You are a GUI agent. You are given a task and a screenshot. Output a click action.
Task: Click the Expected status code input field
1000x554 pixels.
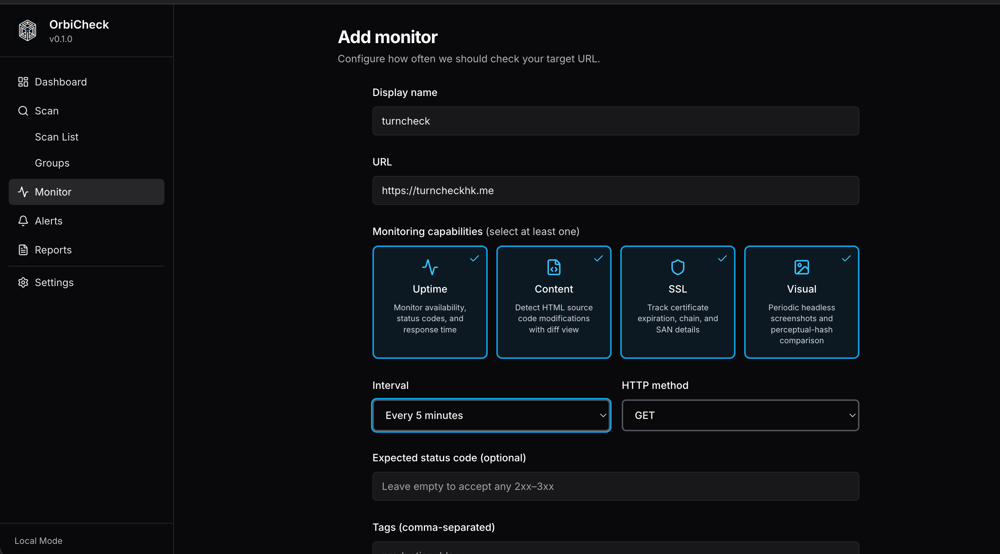pos(615,486)
